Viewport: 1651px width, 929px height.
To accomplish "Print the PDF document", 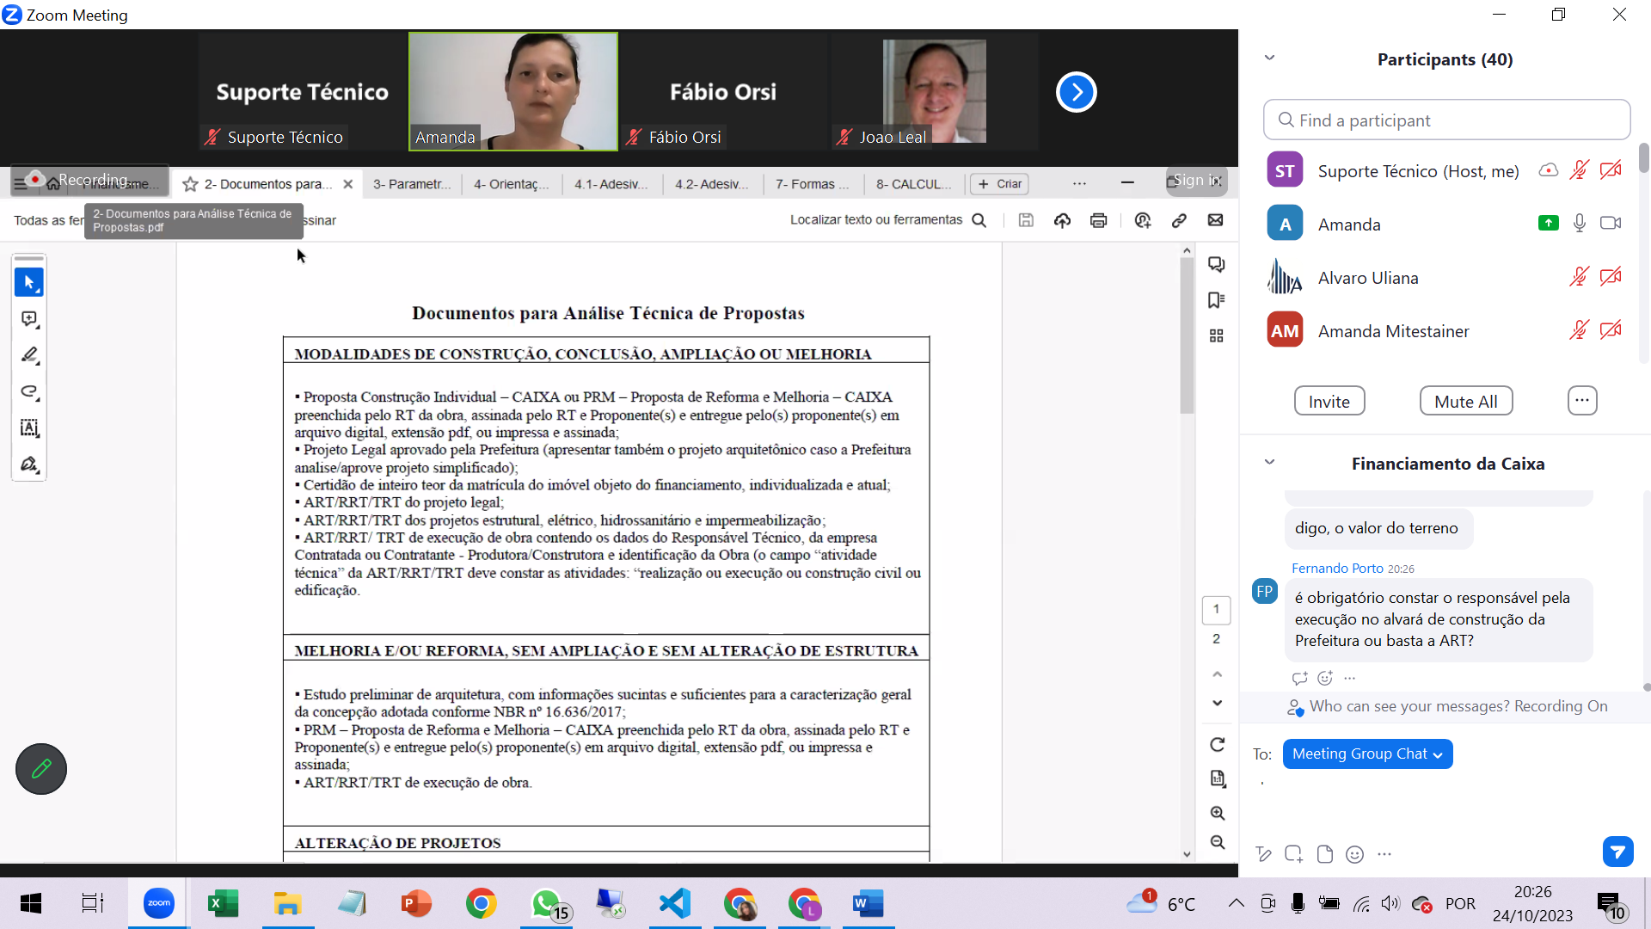I will (1098, 220).
